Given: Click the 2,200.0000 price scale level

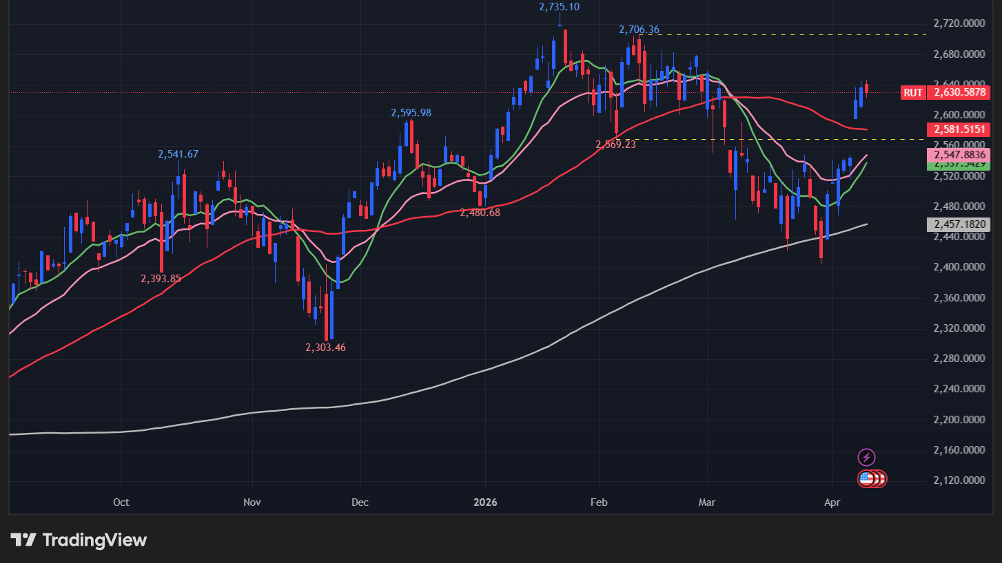Looking at the screenshot, I should click(x=959, y=419).
